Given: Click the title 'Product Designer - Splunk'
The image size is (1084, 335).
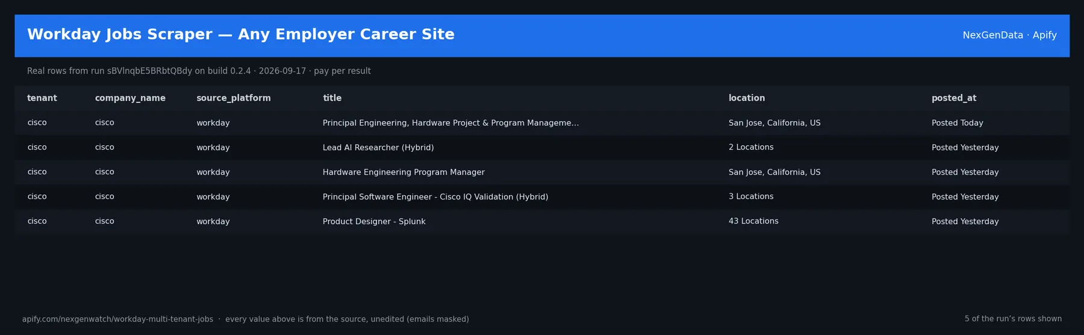Looking at the screenshot, I should [374, 222].
